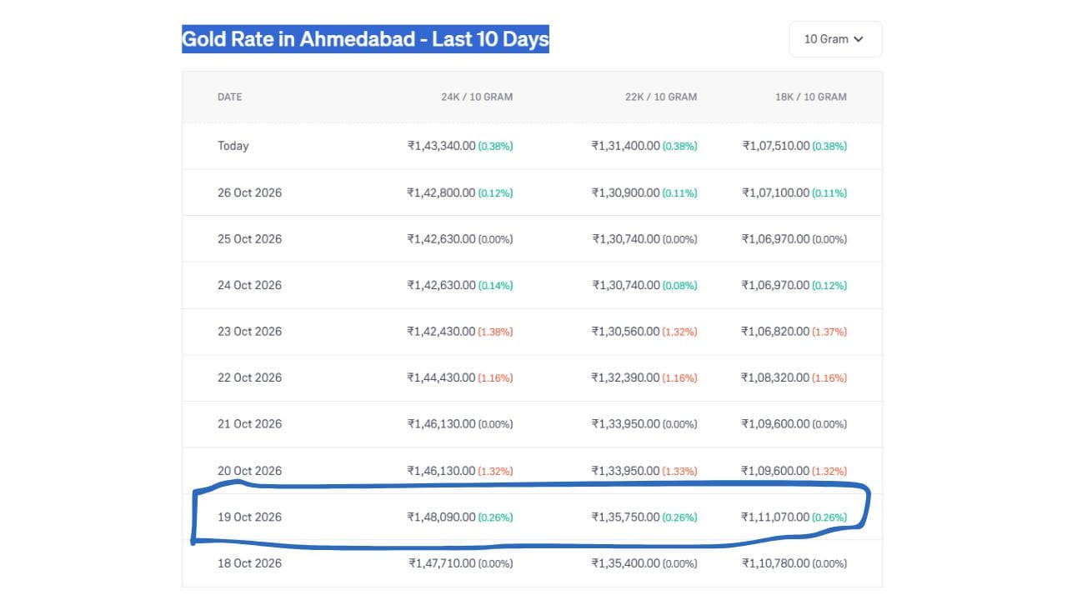Click Today's 24K price ₹1,43,340.00

[441, 146]
